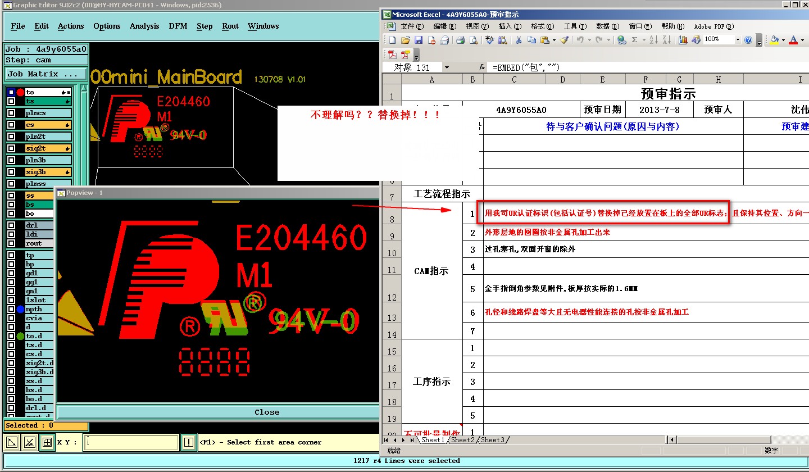The width and height of the screenshot is (809, 472).
Task: Toggle the checkbox for layer plncs
Action: (x=11, y=113)
